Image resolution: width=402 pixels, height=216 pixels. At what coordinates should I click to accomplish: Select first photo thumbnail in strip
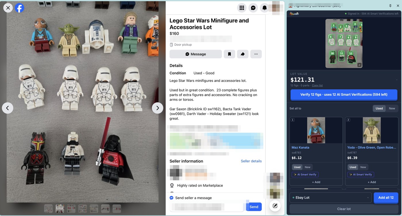tap(48, 209)
